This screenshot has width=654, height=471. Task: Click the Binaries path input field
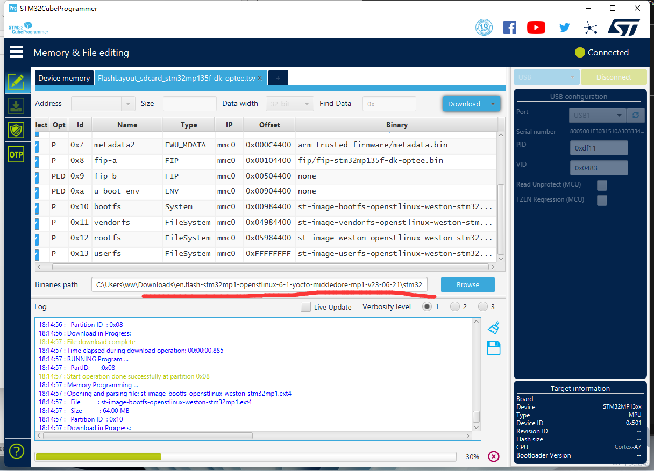pos(260,284)
